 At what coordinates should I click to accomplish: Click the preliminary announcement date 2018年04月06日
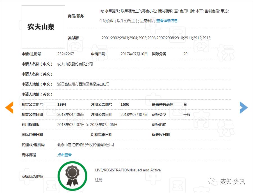[71, 114]
